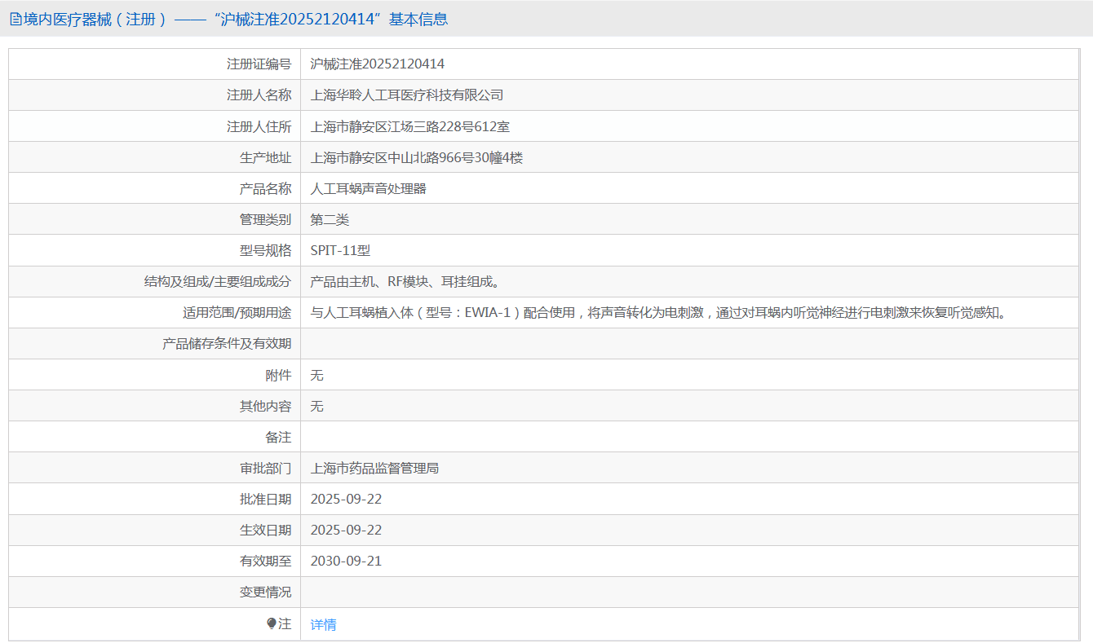Select the 批准日期 label

coord(265,499)
